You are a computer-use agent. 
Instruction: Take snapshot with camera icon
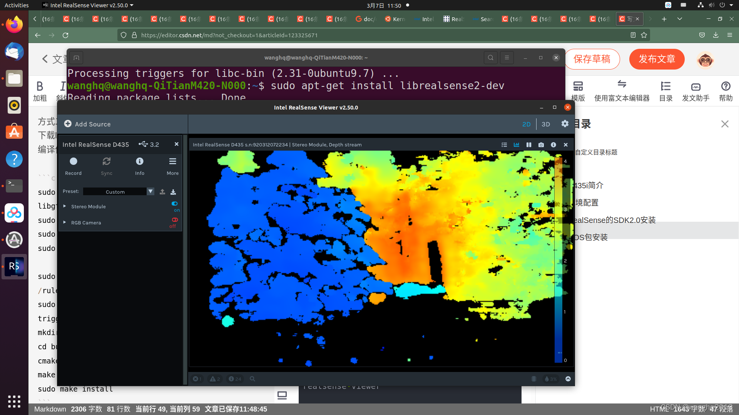point(541,144)
